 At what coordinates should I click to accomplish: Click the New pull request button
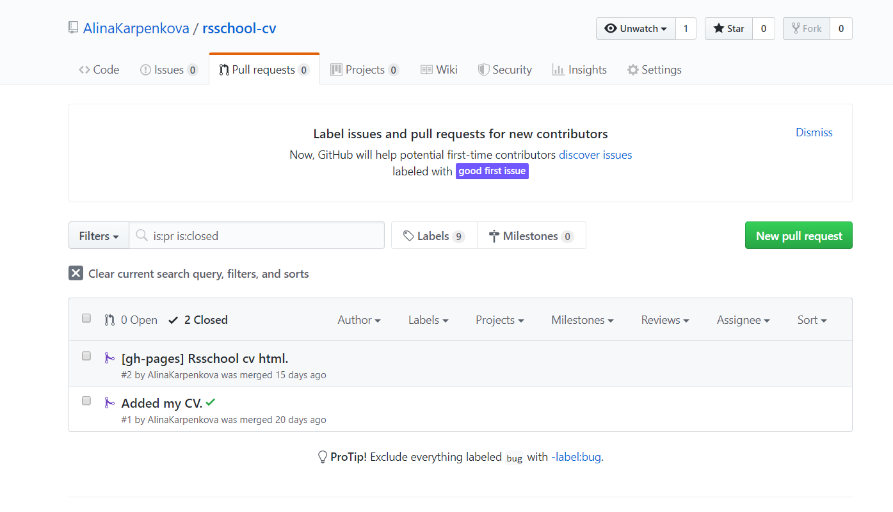coord(798,235)
